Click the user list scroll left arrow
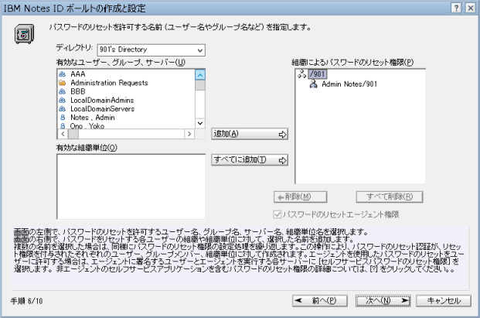 63,134
